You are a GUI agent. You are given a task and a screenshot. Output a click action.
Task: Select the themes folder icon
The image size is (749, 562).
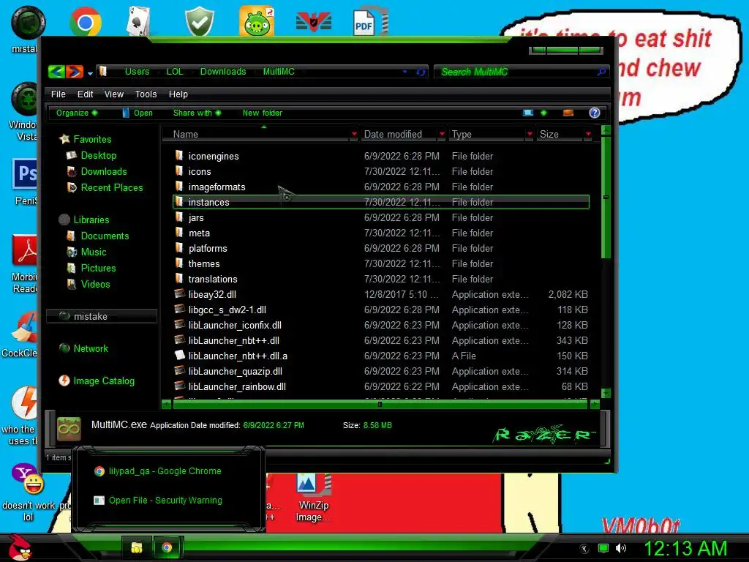click(x=179, y=263)
